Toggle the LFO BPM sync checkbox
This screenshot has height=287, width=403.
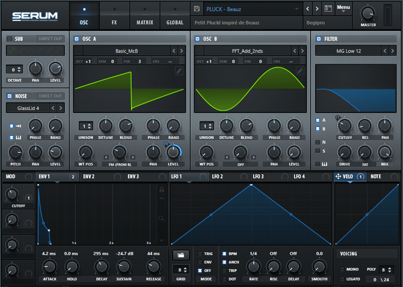[224, 254]
